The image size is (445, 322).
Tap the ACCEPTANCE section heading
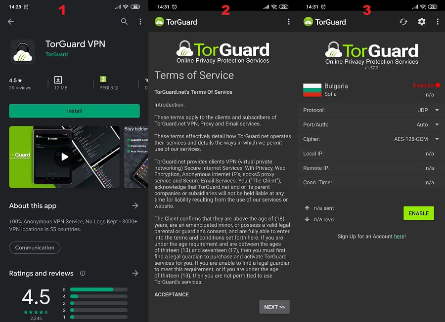[172, 294]
